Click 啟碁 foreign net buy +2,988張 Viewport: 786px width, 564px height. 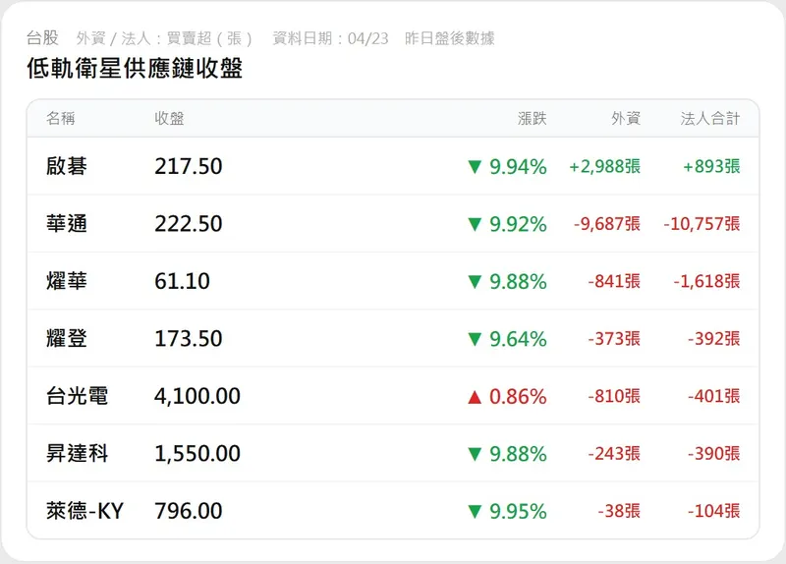point(604,167)
